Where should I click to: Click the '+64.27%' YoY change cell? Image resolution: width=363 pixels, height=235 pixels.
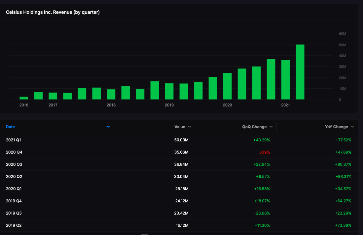coord(343,201)
